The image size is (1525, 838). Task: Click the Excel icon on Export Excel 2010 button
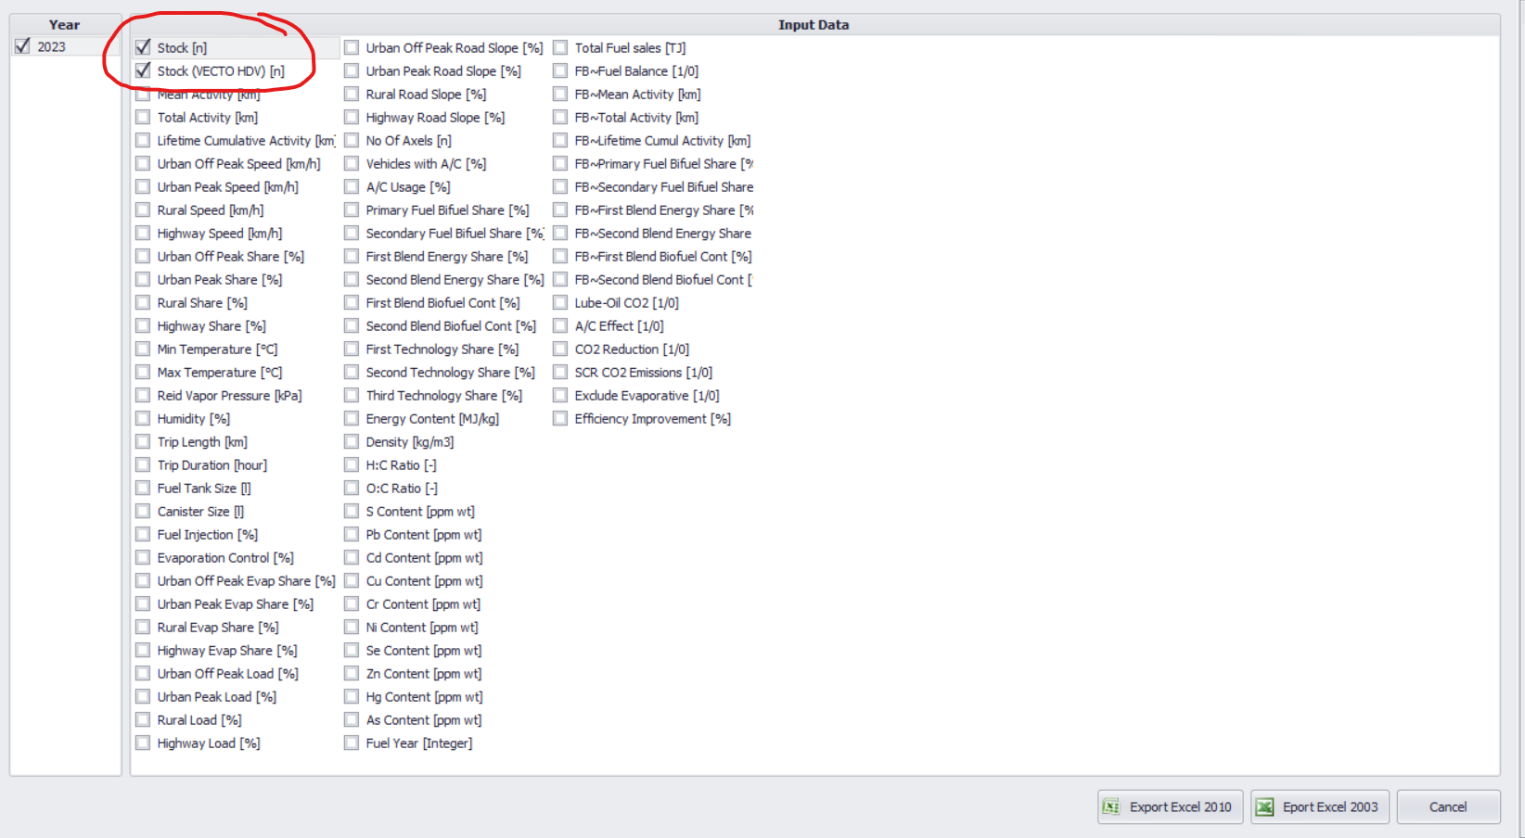pos(1110,806)
